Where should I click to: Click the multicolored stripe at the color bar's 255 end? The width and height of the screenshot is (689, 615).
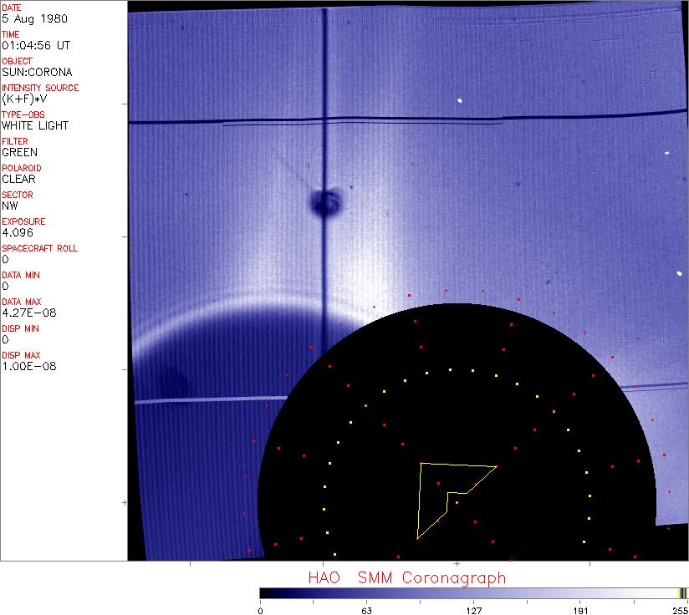click(x=682, y=593)
